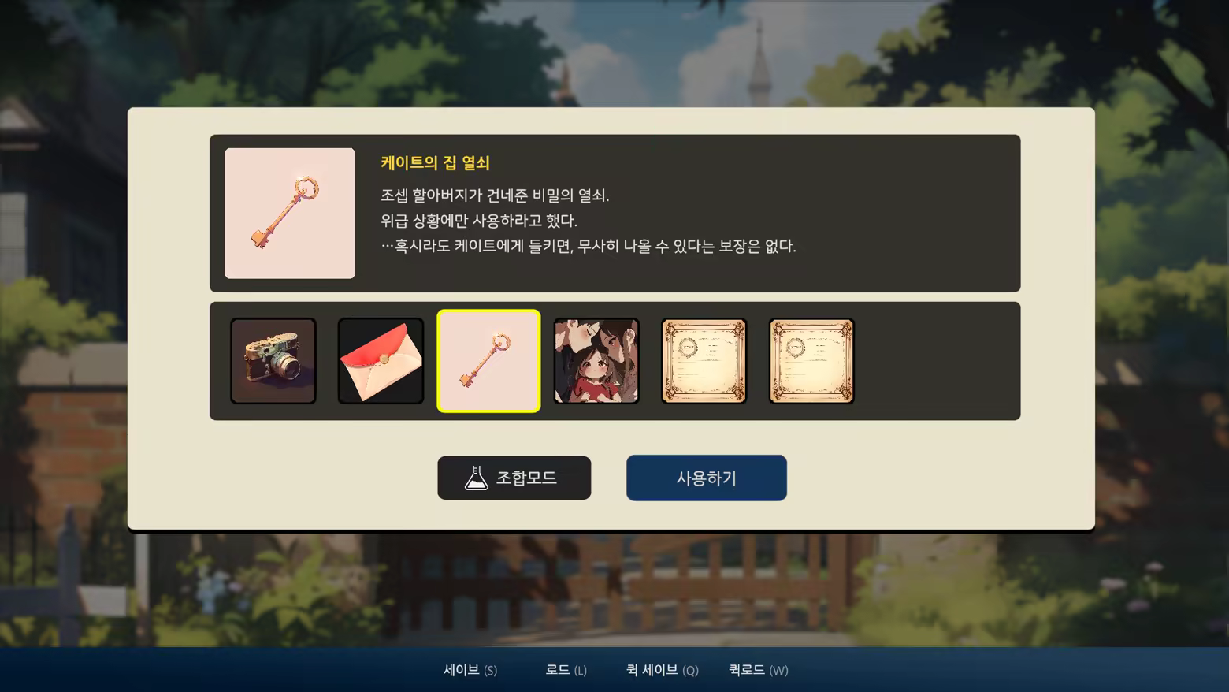The image size is (1229, 692).
Task: Click 퀵 세이브 (Q) quick save
Action: pos(663,670)
